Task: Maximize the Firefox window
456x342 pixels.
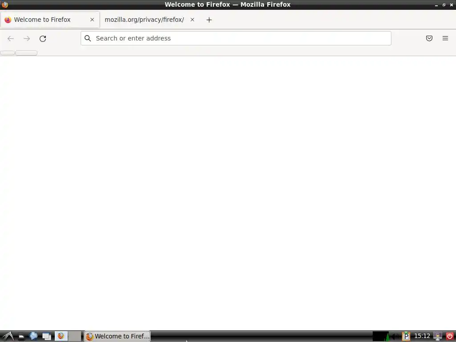Action: pyautogui.click(x=444, y=5)
